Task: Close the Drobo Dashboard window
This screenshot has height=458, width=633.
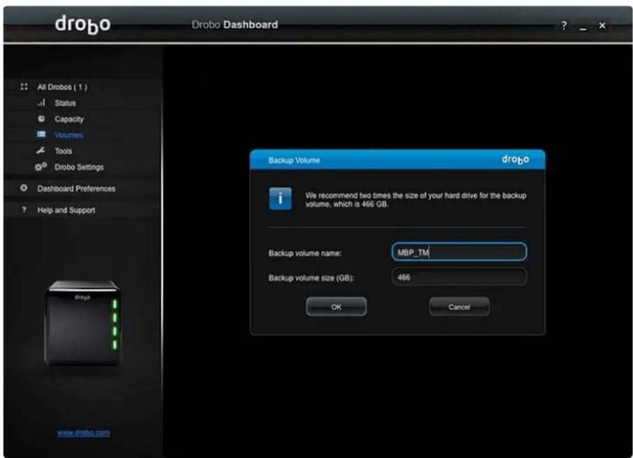Action: click(602, 26)
